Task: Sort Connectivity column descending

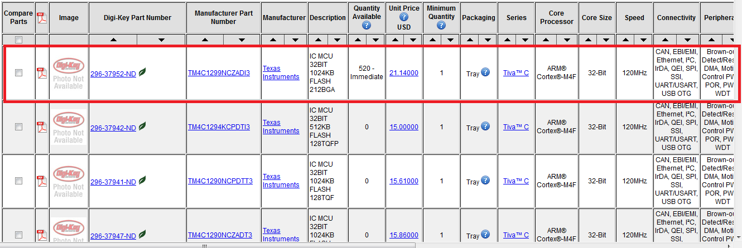Action: point(688,40)
